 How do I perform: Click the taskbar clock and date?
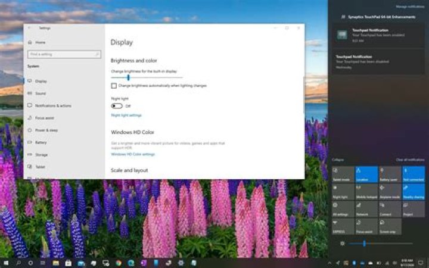(x=406, y=263)
